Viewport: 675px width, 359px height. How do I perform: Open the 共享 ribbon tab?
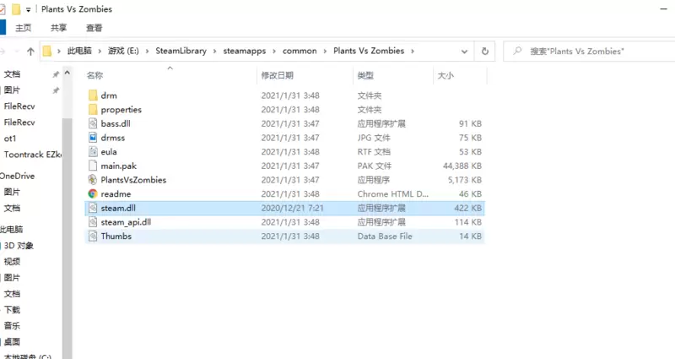click(58, 28)
